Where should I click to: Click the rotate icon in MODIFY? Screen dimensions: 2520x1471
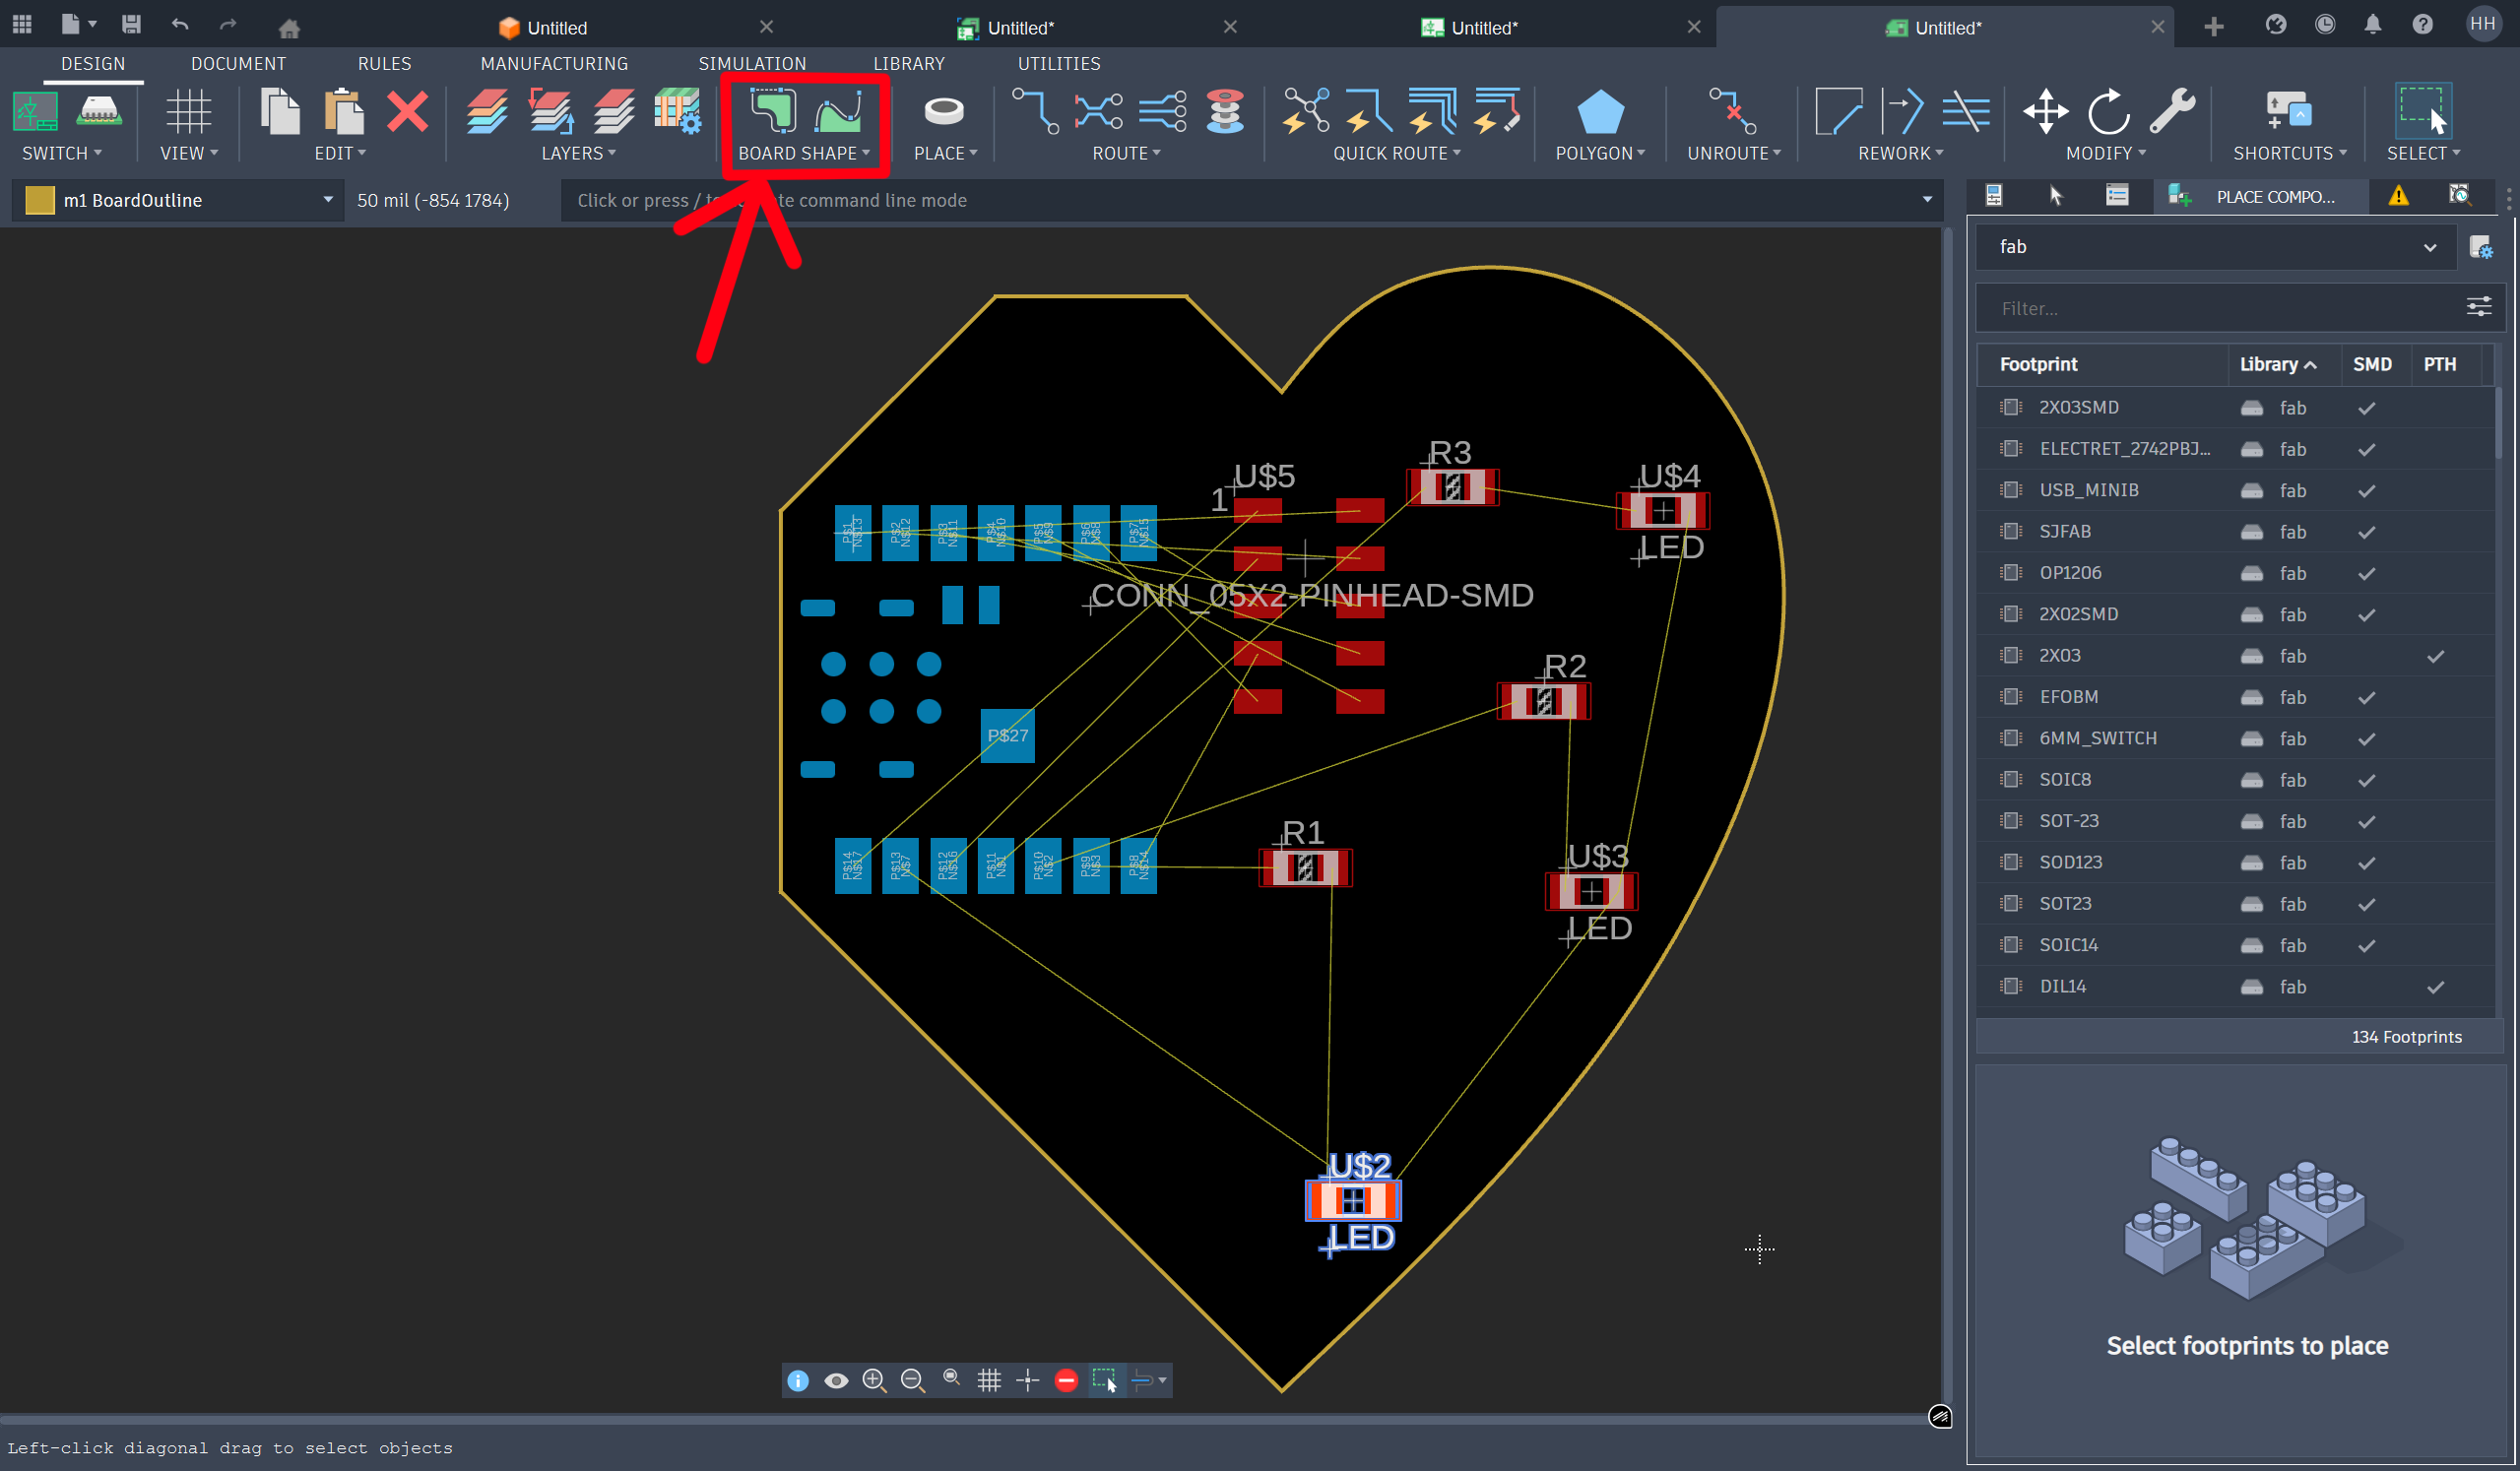click(x=2108, y=111)
